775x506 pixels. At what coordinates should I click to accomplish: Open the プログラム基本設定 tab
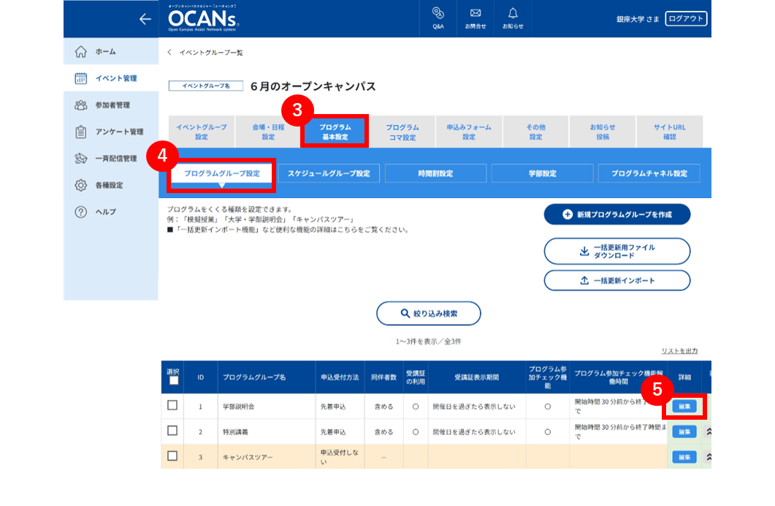coord(335,132)
